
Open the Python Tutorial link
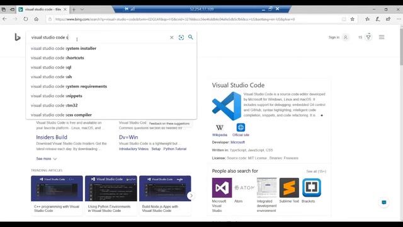[175, 149]
